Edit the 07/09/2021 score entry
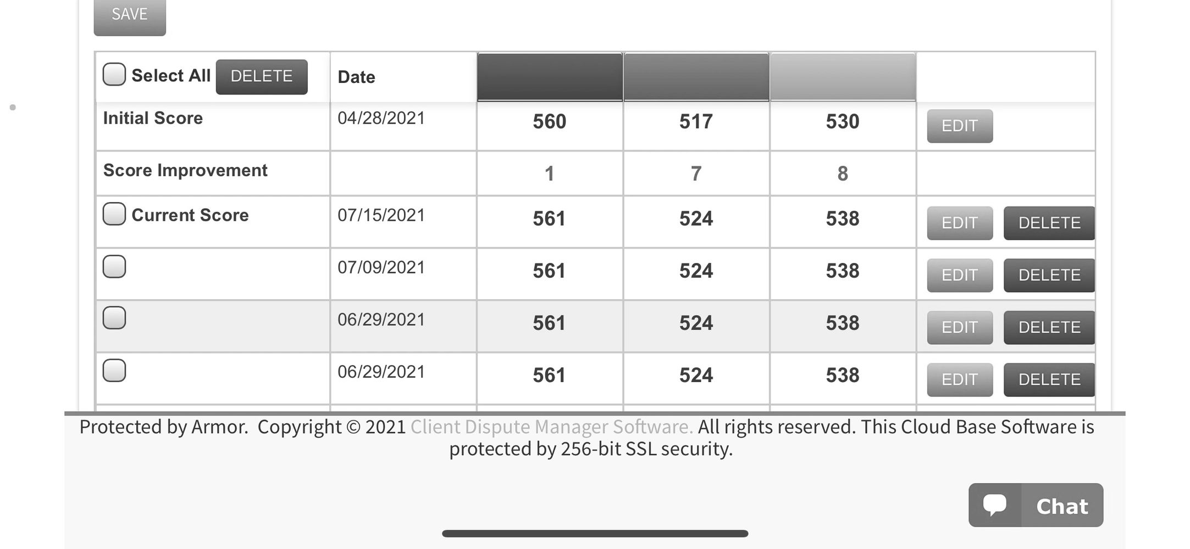1190x549 pixels. click(960, 275)
